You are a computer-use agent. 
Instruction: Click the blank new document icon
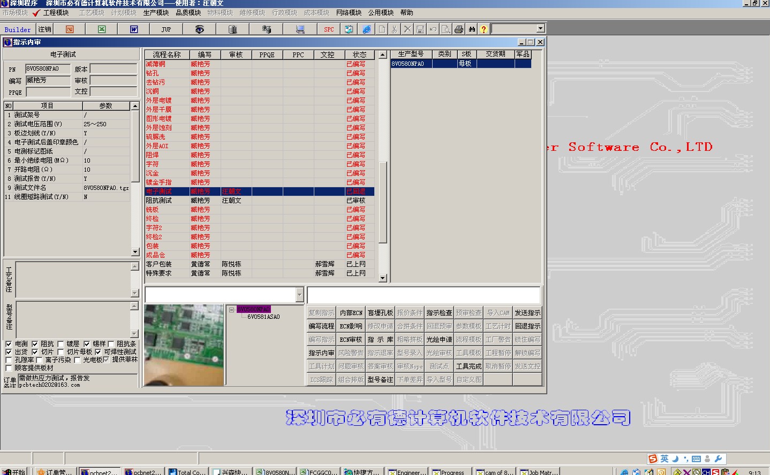[382, 29]
